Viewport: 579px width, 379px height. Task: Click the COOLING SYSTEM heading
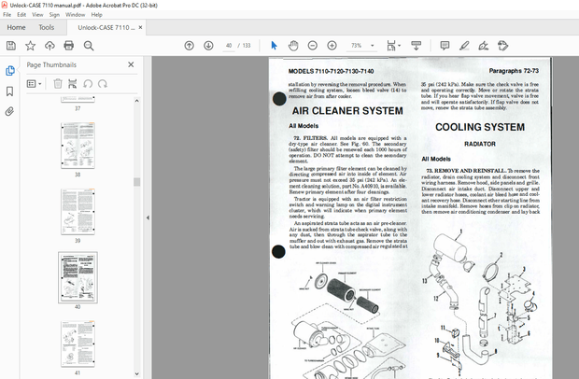480,127
